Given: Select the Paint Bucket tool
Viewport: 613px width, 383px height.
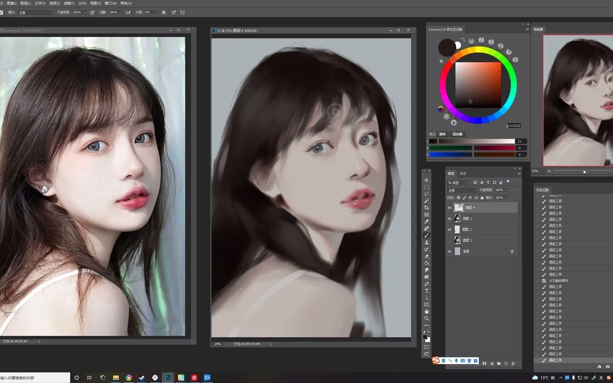Looking at the screenshot, I should [426, 263].
